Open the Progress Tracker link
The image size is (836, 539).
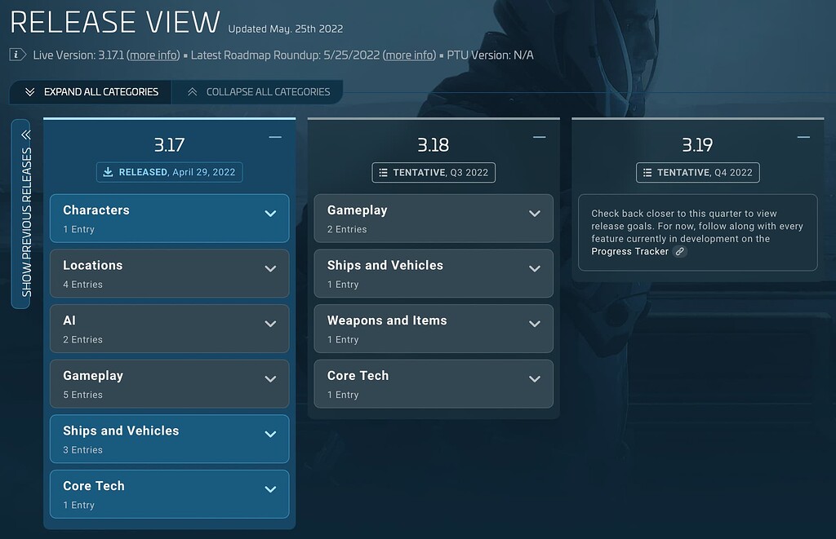tap(631, 251)
